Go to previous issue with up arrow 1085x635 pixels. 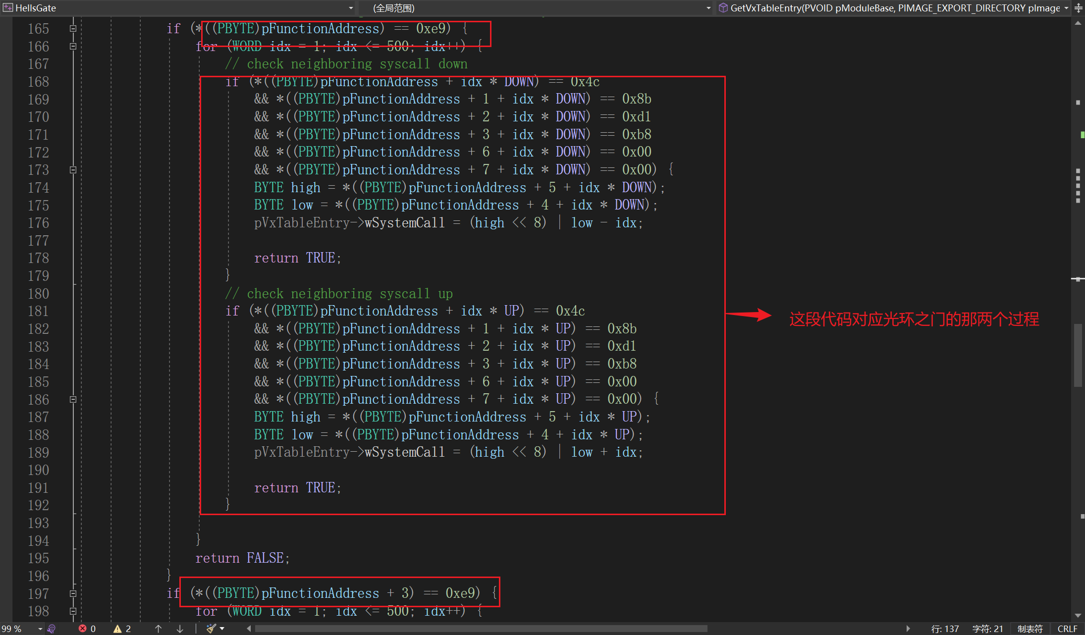pos(158,629)
